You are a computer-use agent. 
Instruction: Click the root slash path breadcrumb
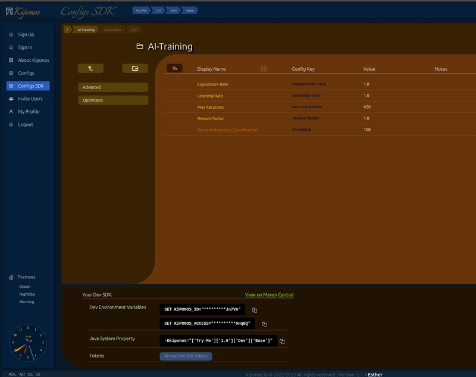[67, 30]
